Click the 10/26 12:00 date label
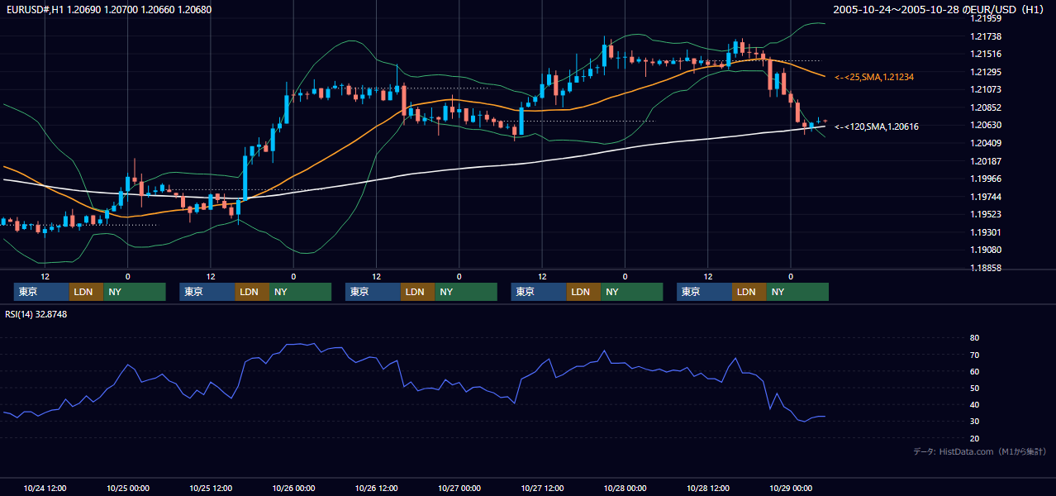Image resolution: width=1056 pixels, height=496 pixels. pos(376,488)
